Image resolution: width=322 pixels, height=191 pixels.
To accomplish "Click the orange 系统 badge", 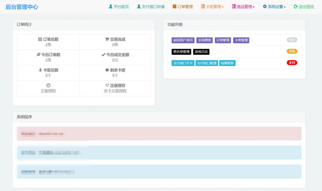I will click(292, 51).
